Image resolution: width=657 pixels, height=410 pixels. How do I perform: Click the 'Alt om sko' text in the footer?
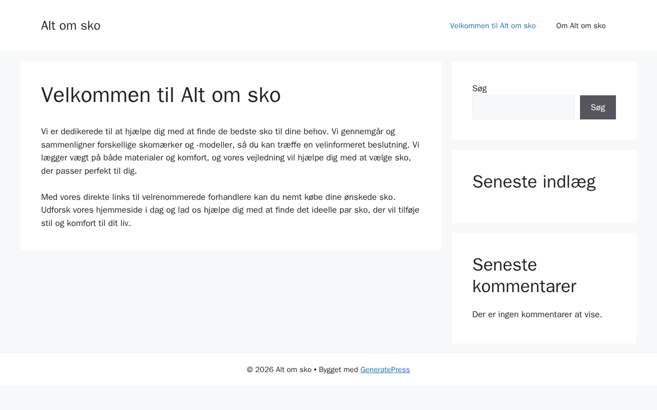[294, 370]
